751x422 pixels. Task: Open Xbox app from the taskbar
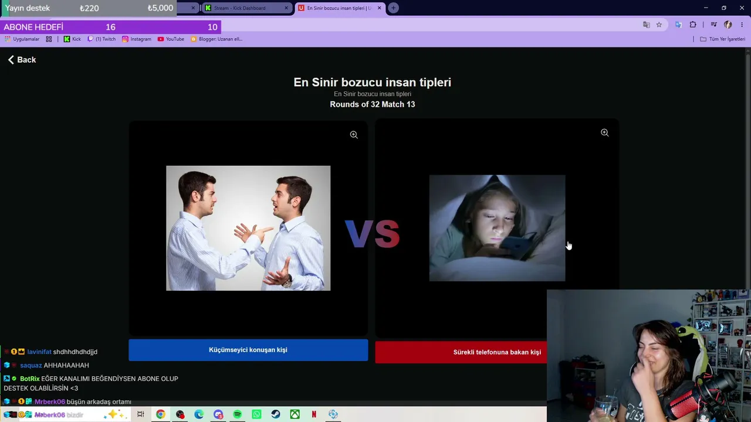pos(295,414)
